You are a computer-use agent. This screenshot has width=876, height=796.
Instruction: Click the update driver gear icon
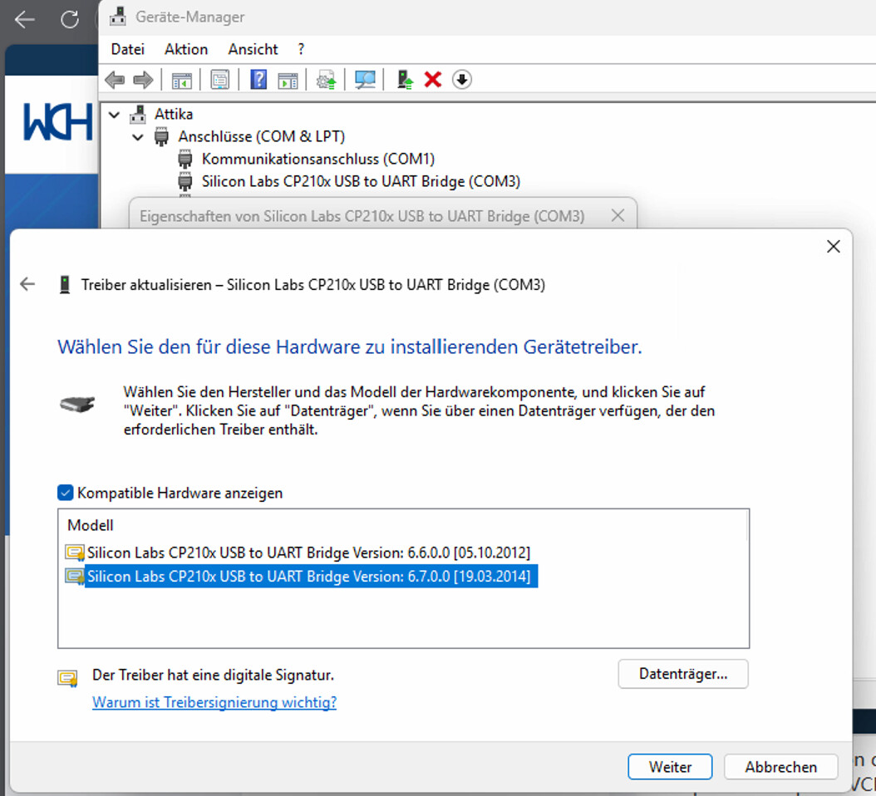(x=326, y=80)
